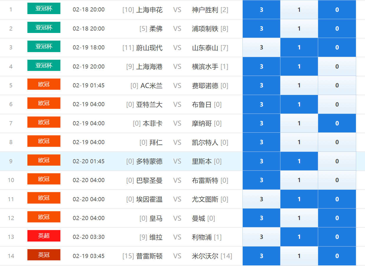Click the 亚冠杯 tag for 上海海港 match
Screen dimensions: 365x268
point(44,65)
